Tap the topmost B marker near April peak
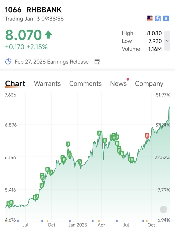 point(99,134)
